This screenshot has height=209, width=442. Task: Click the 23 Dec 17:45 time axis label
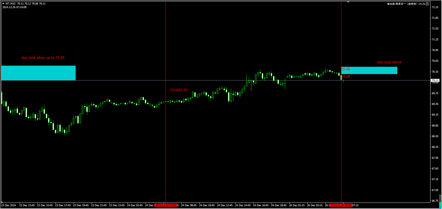(x=63, y=205)
